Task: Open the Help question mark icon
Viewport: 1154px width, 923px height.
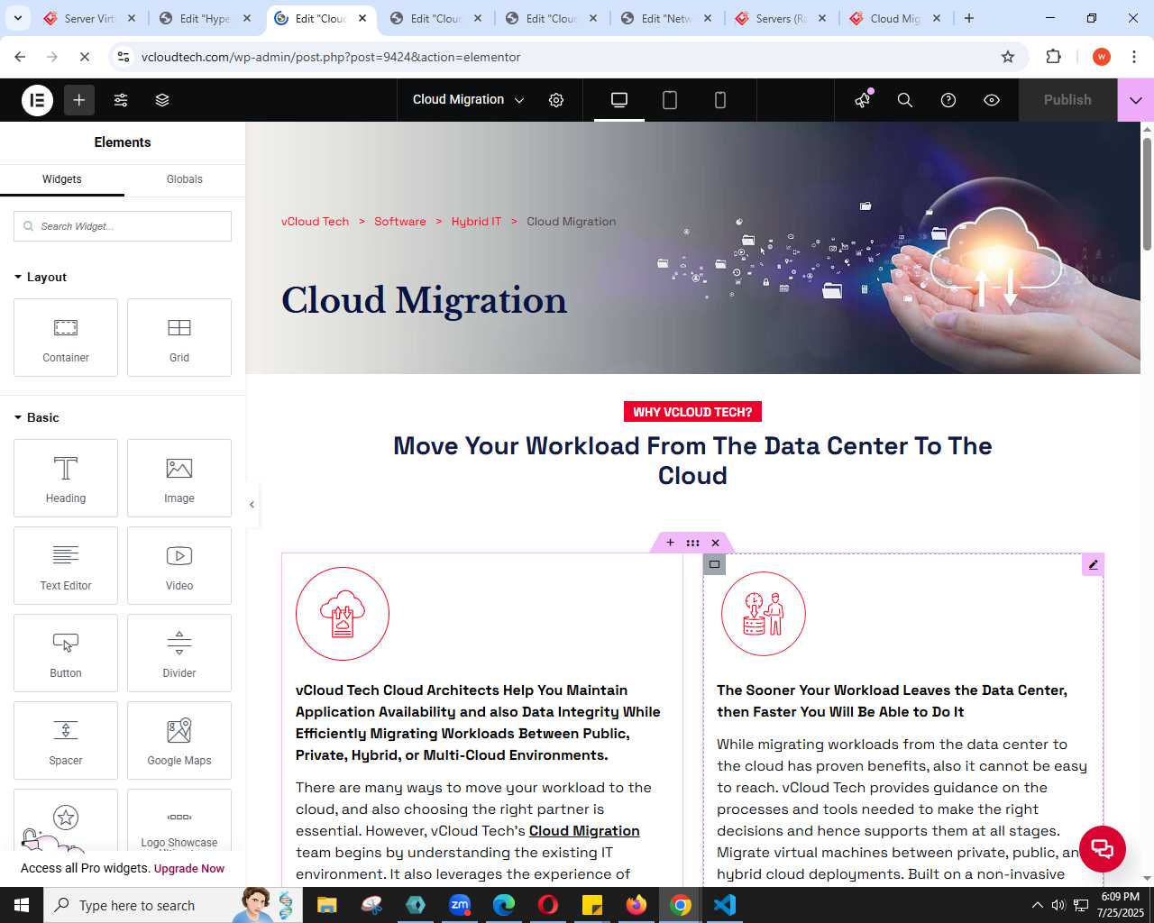Action: click(x=948, y=100)
